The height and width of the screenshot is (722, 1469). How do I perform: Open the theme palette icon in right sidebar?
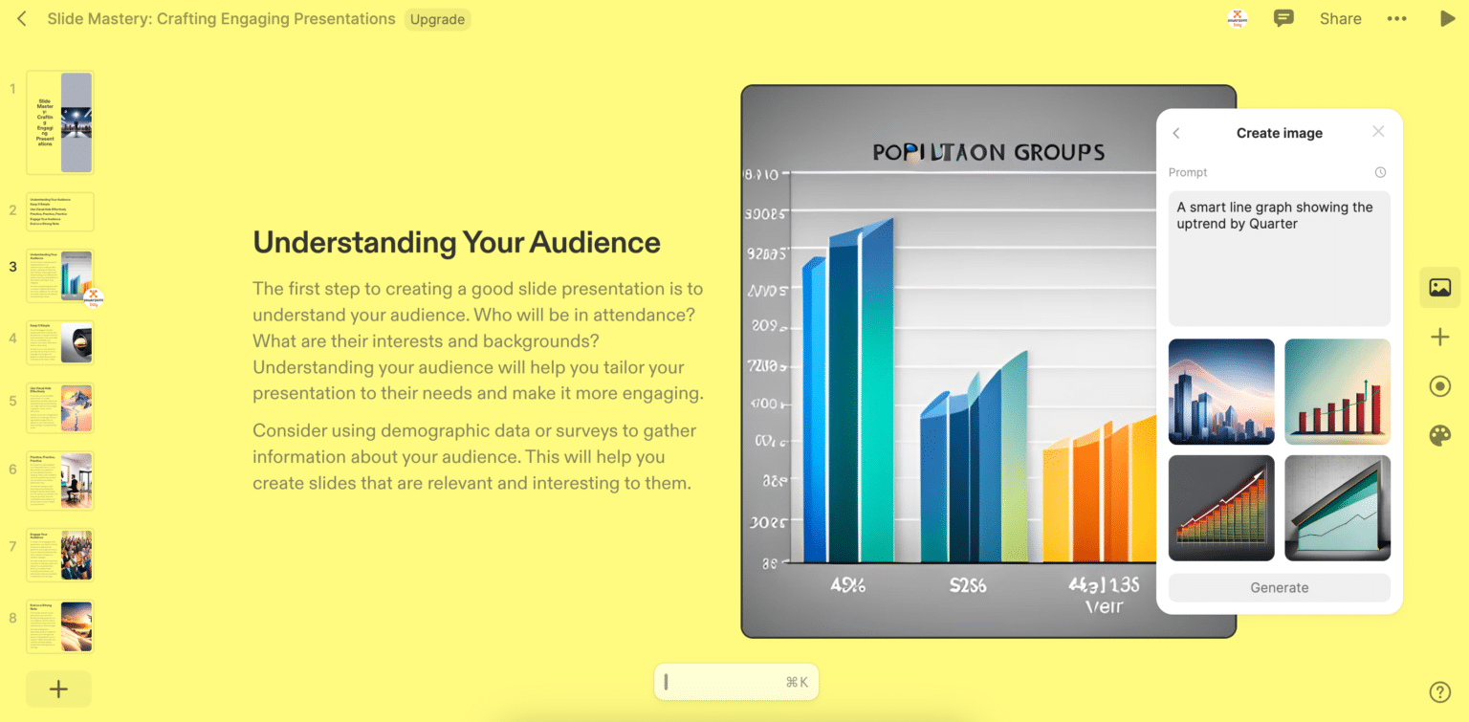click(x=1439, y=435)
